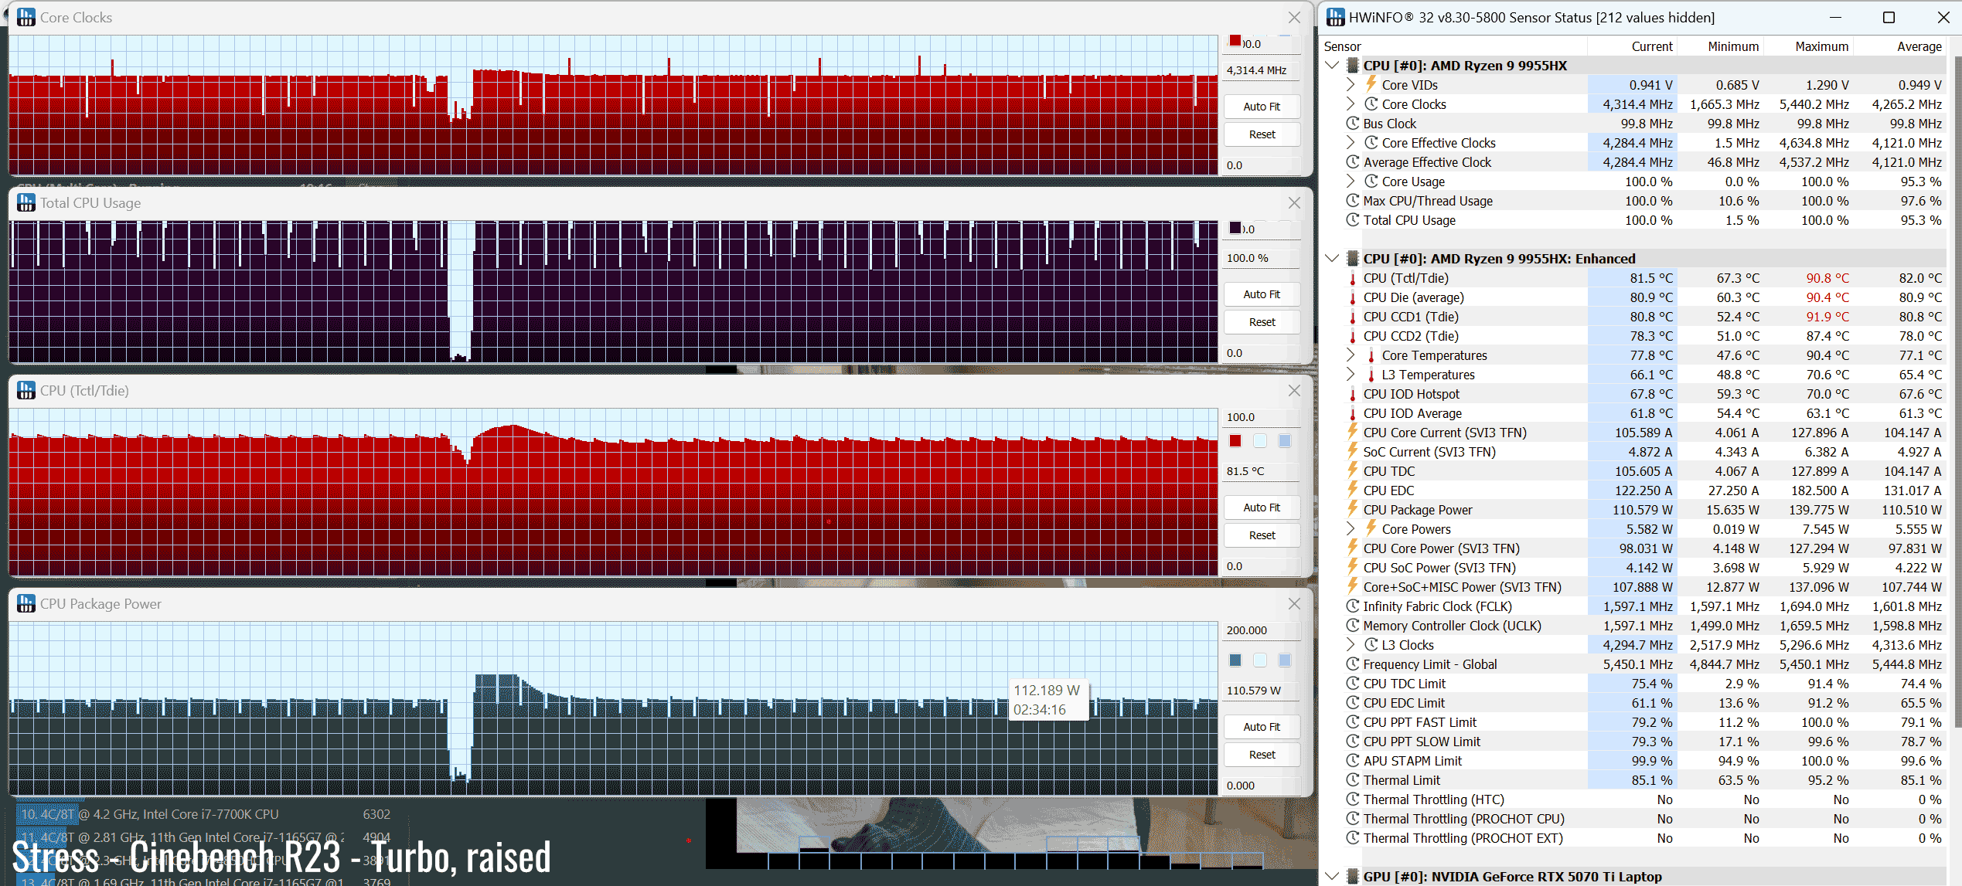Expand Core Temperatures sensor list
Viewport: 1962px width, 886px height.
1350,355
